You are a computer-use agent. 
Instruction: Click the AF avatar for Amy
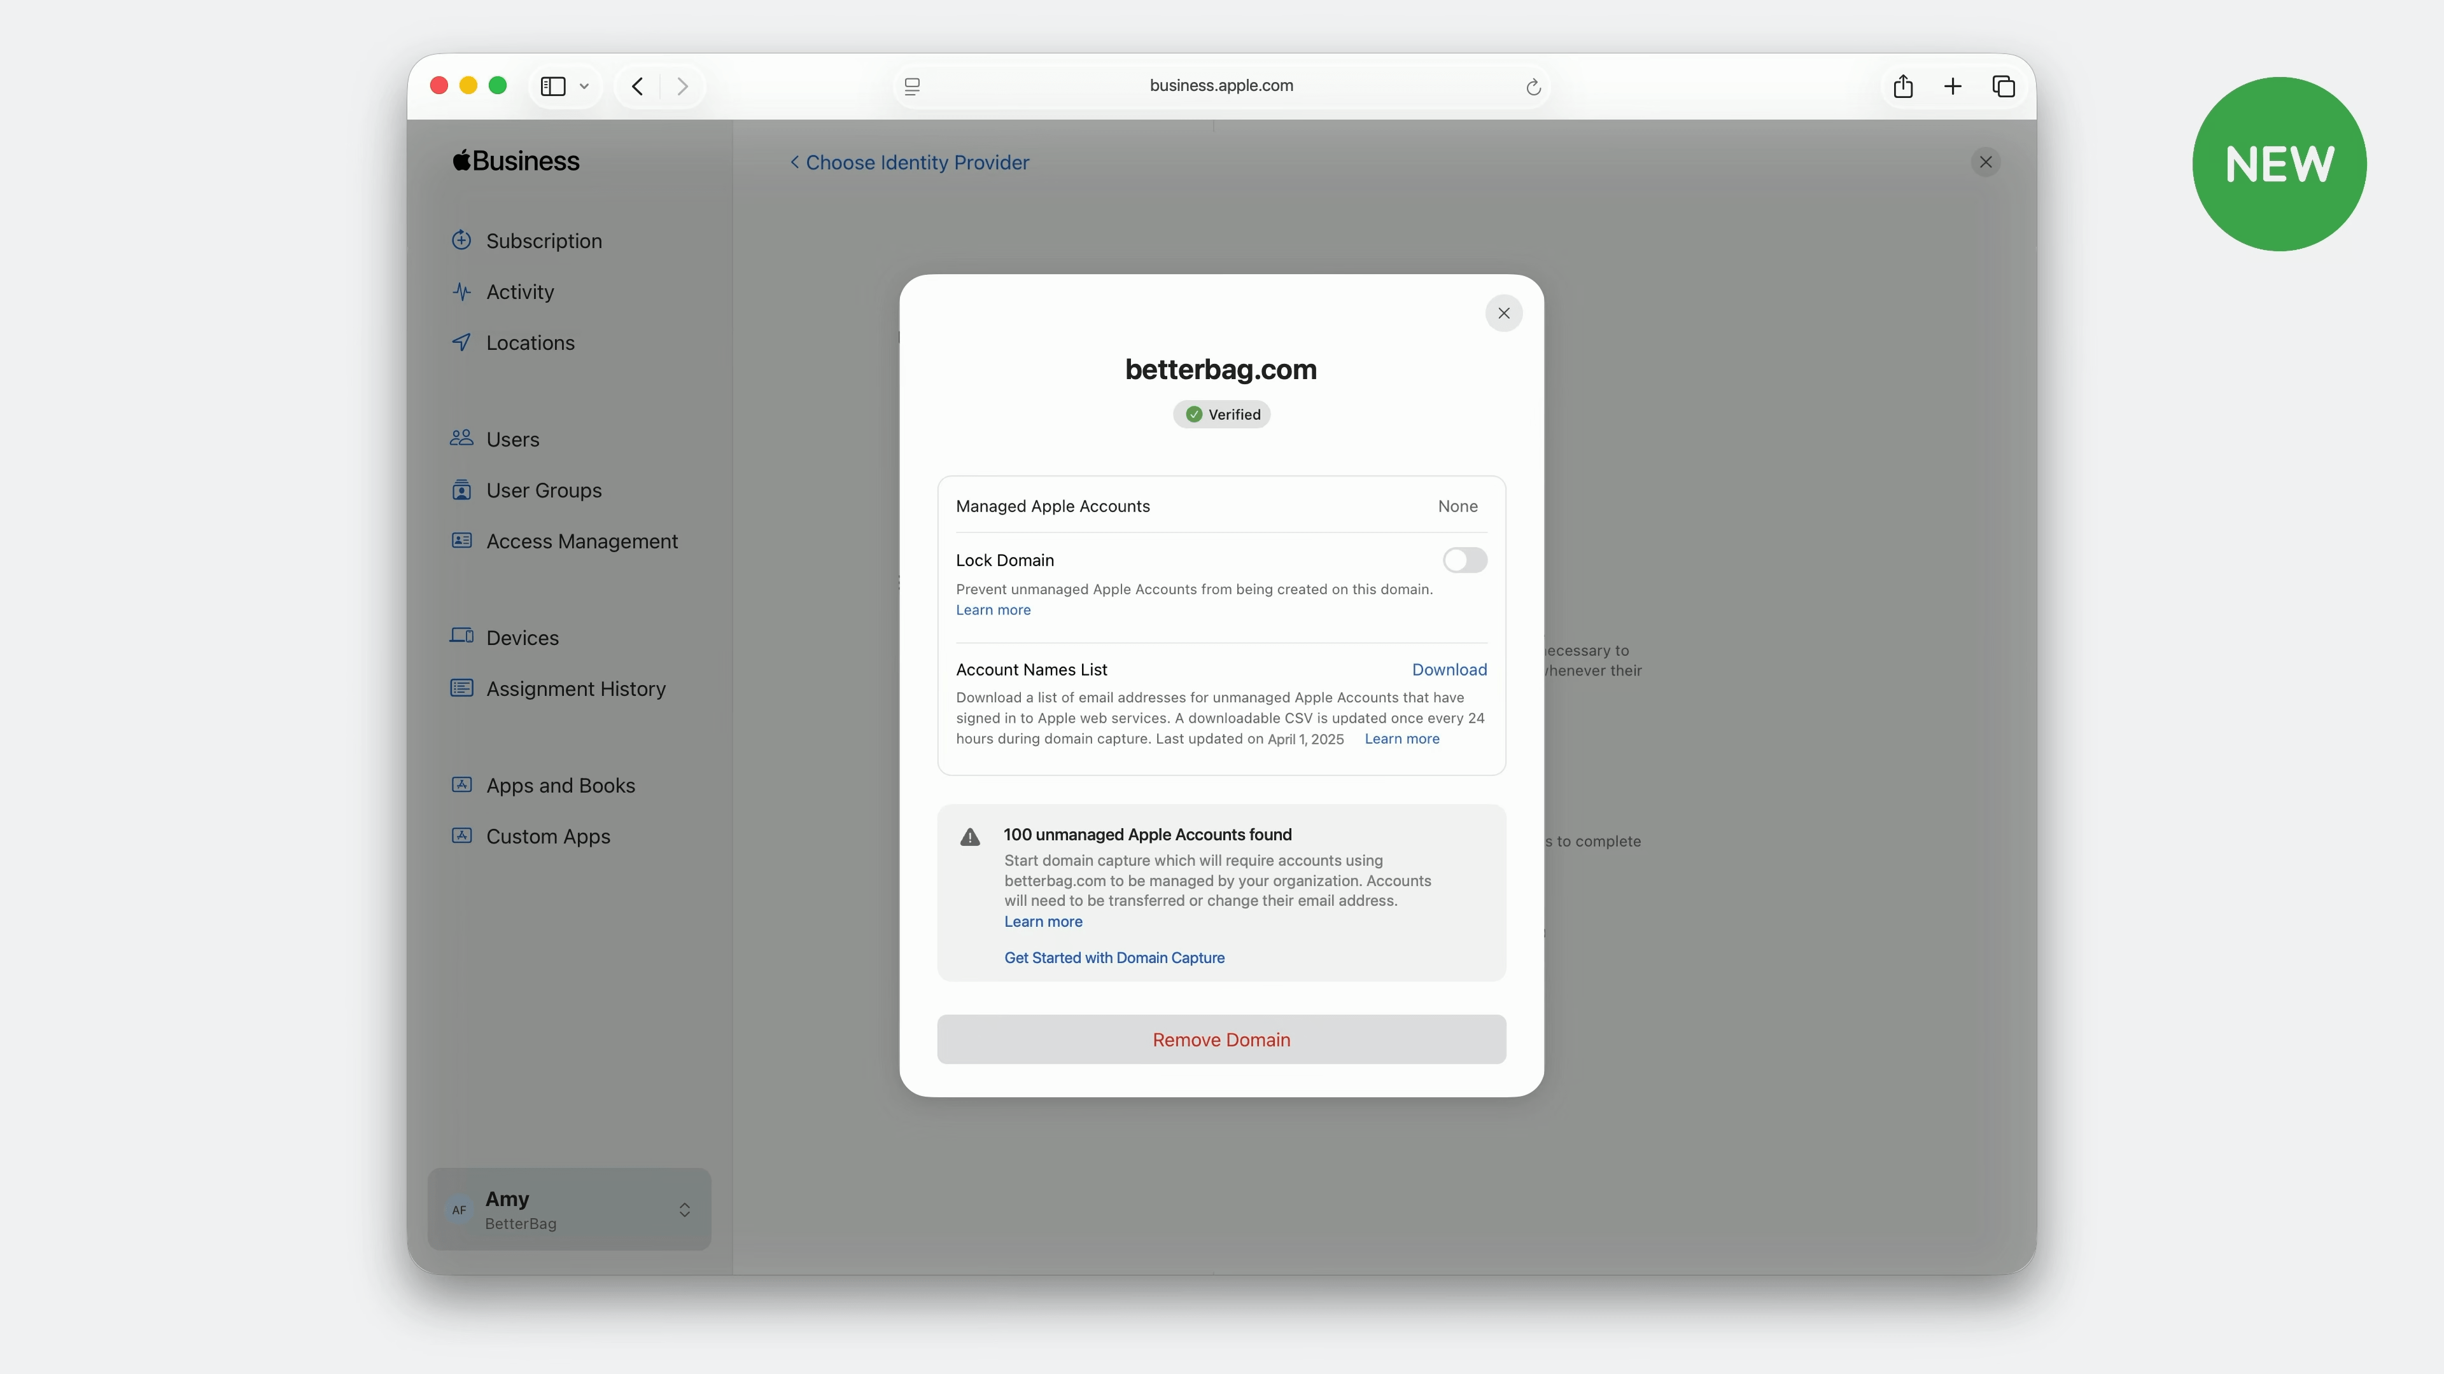coord(459,1210)
